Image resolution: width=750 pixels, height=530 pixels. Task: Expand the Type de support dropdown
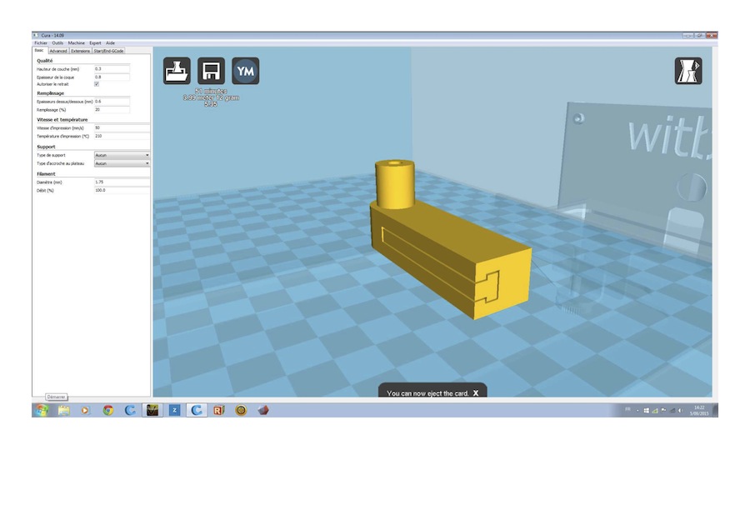[x=122, y=155]
